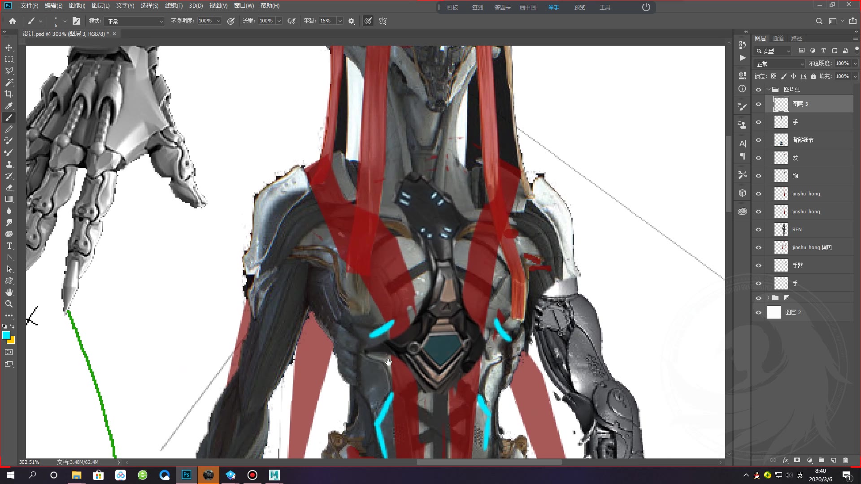Image resolution: width=861 pixels, height=484 pixels.
Task: Open the brush blend mode dropdown
Action: point(135,21)
